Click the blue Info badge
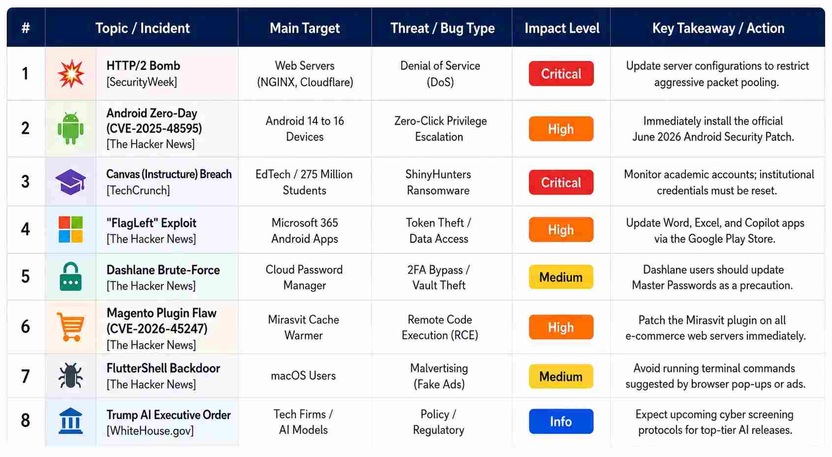Viewport: 832px width, 457px height. point(561,422)
